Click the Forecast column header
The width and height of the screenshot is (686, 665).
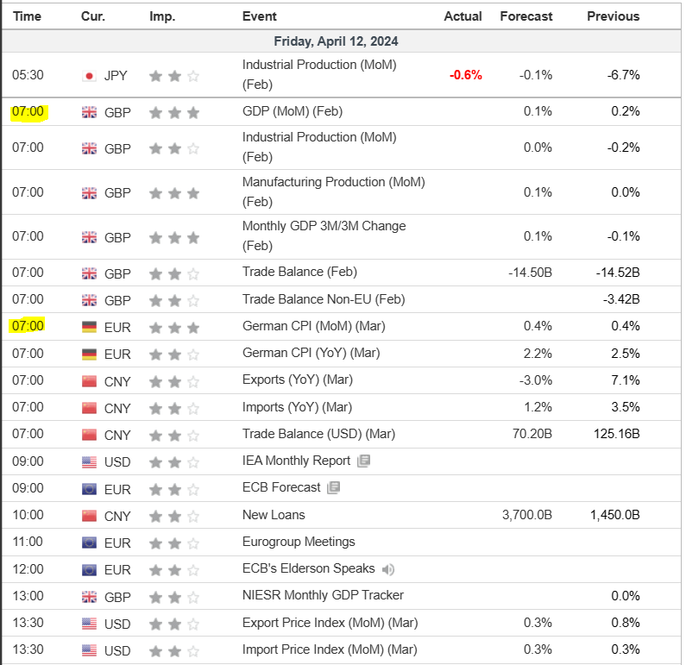(526, 16)
